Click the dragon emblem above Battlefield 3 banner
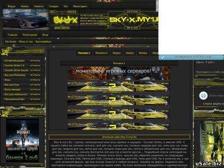This screenshot has width=224, height=168. (6, 112)
